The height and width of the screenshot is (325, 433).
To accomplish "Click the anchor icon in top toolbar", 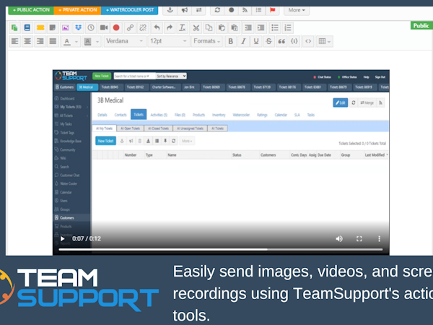I will (170, 10).
